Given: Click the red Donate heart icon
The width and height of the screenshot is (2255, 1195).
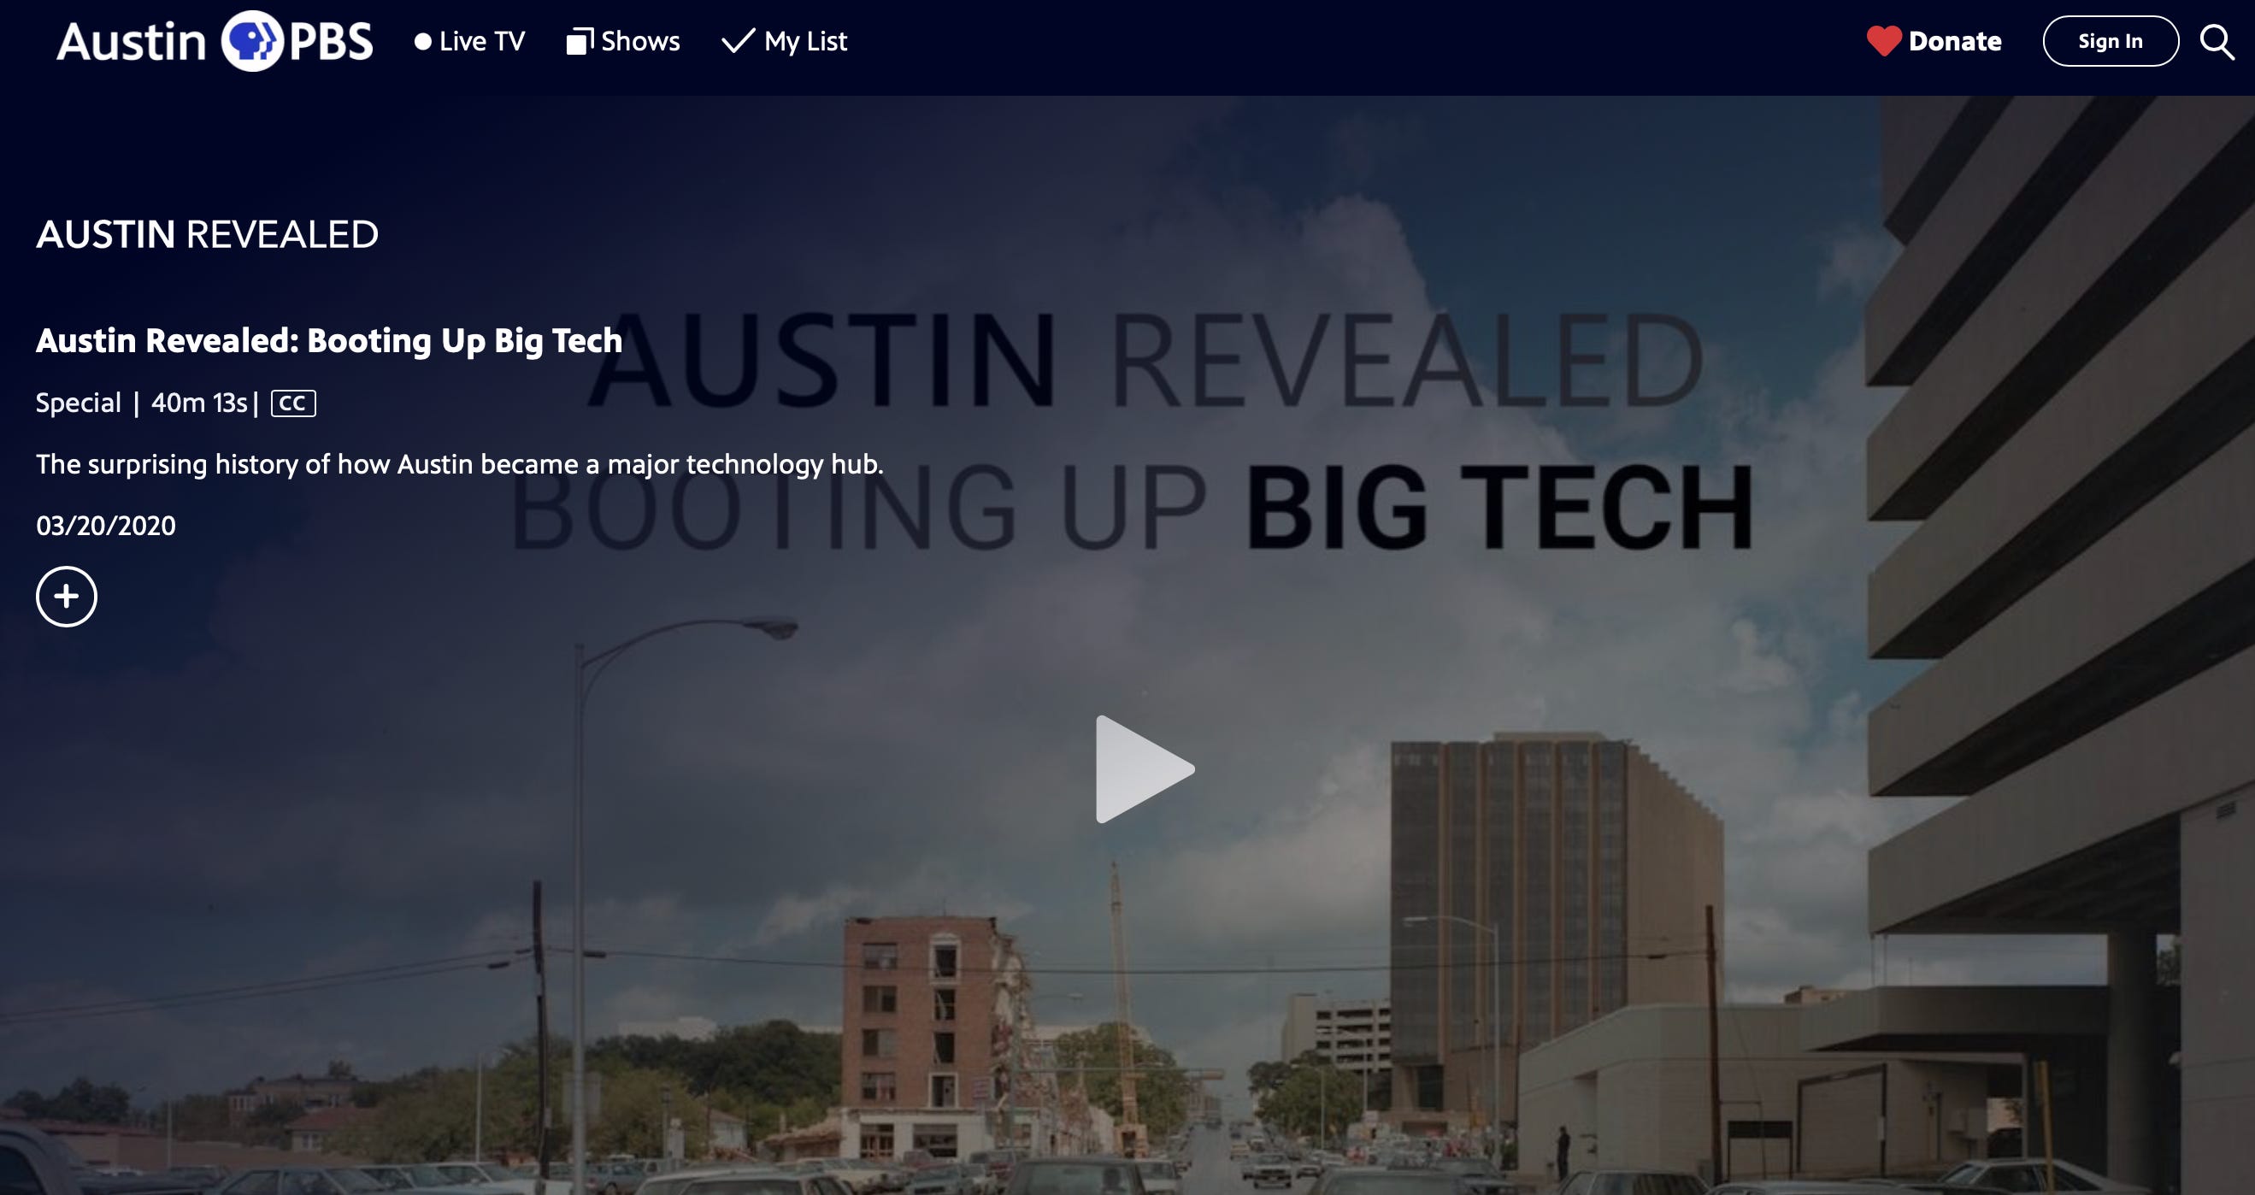Looking at the screenshot, I should (x=1883, y=41).
